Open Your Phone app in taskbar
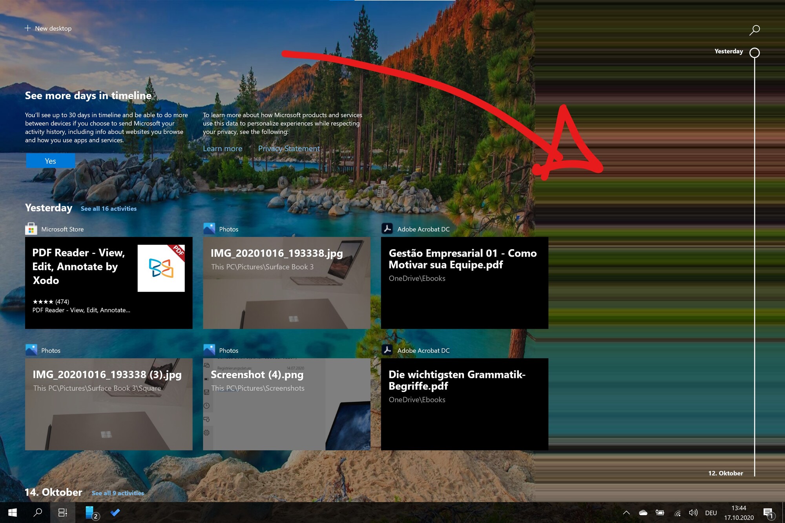This screenshot has width=785, height=523. pos(91,512)
